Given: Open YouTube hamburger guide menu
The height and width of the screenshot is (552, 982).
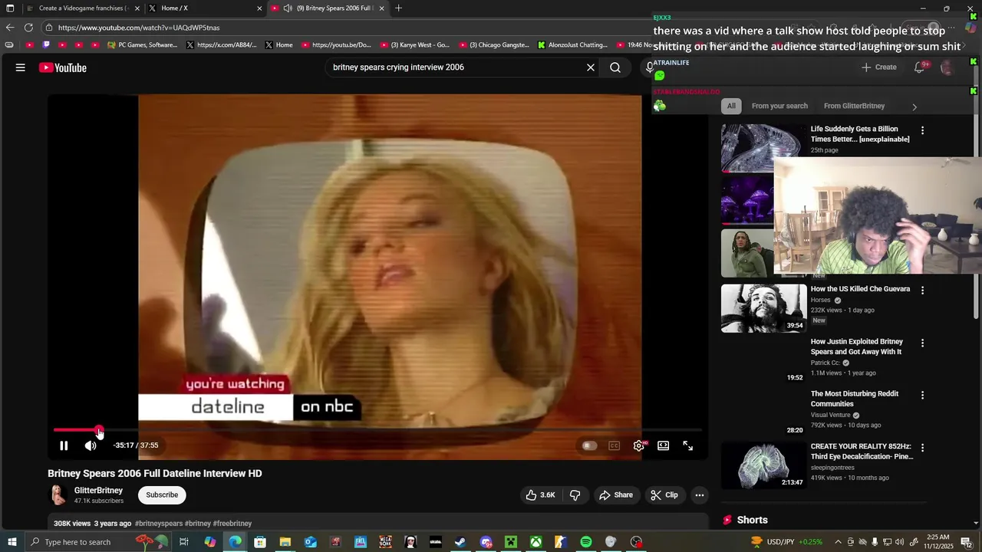Looking at the screenshot, I should [x=21, y=67].
